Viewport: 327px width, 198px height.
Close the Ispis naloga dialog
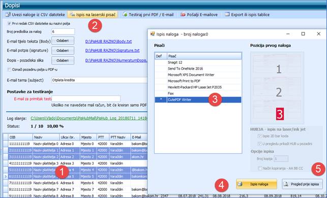319,34
